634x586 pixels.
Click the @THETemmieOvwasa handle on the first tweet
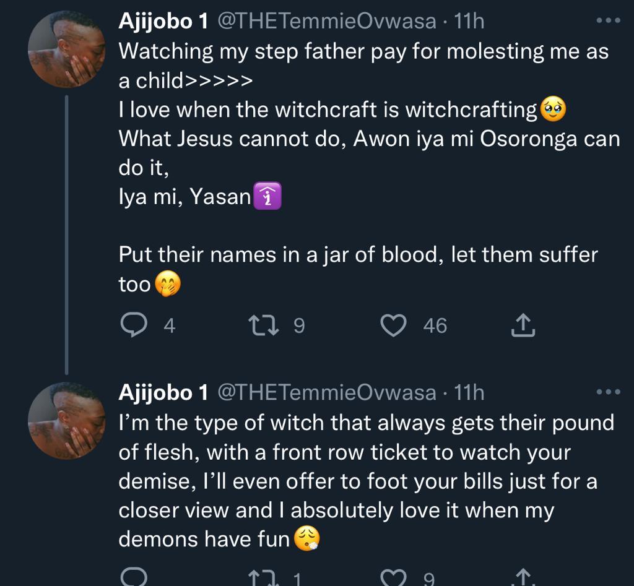(x=328, y=22)
